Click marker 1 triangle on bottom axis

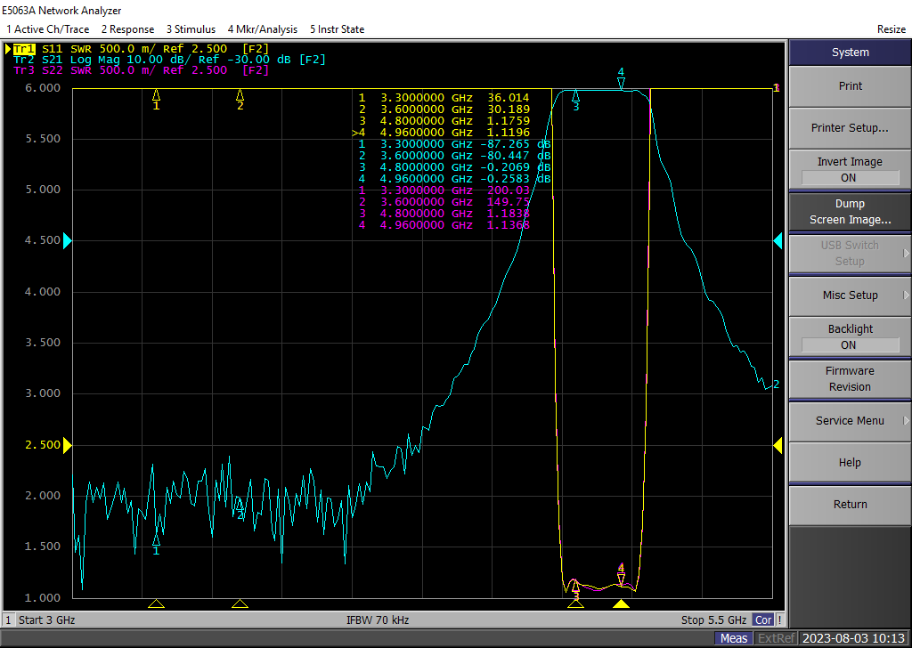(156, 603)
